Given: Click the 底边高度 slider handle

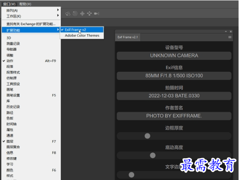Looking at the screenshot, I should 153,155.
